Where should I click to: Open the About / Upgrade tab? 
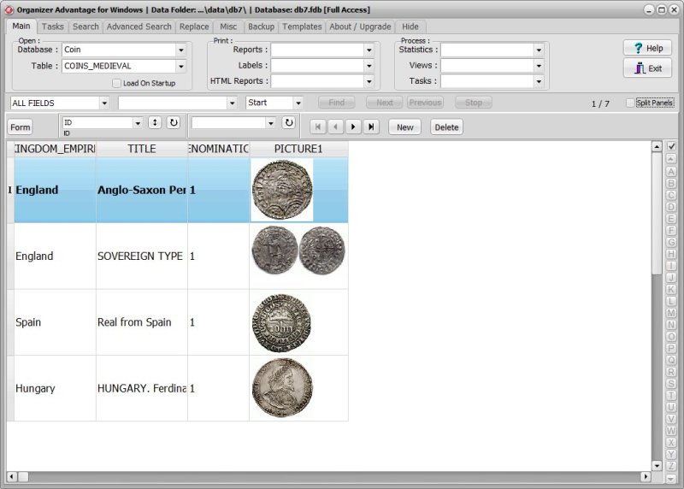(x=360, y=27)
